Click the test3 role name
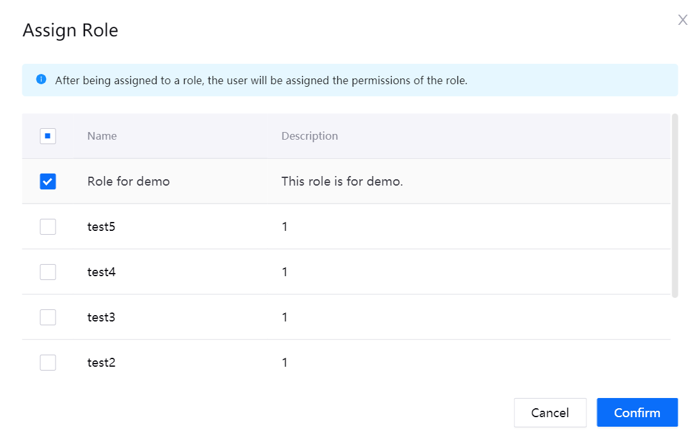Viewport: 697px width, 435px height. 102,317
